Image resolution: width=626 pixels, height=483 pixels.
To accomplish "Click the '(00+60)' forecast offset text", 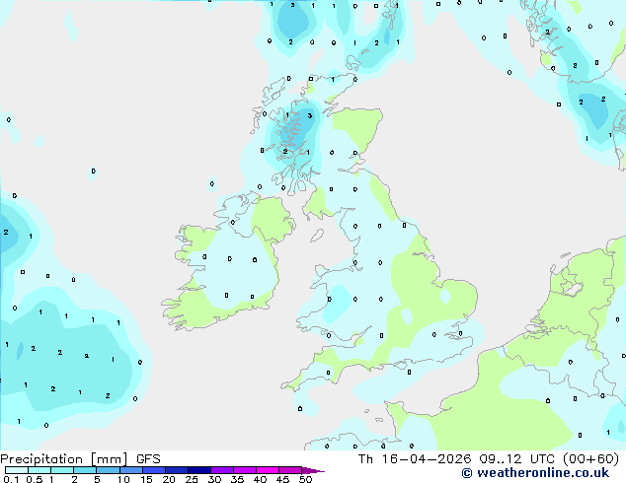I will click(590, 459).
